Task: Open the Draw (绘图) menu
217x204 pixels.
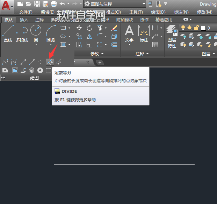Action: click(x=158, y=12)
